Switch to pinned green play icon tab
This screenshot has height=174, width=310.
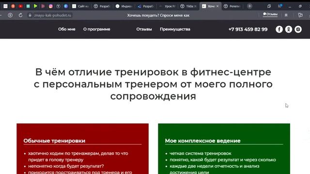tap(35, 6)
